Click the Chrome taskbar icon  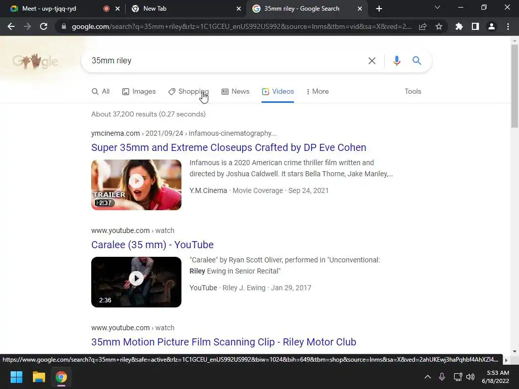coord(61,377)
